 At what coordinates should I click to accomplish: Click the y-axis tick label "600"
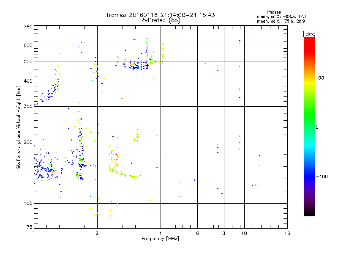point(28,45)
